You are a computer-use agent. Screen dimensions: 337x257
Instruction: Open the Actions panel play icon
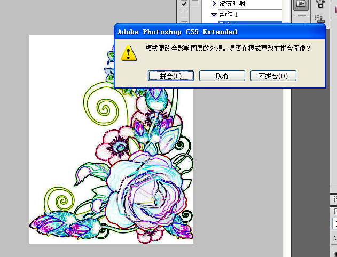301,4
